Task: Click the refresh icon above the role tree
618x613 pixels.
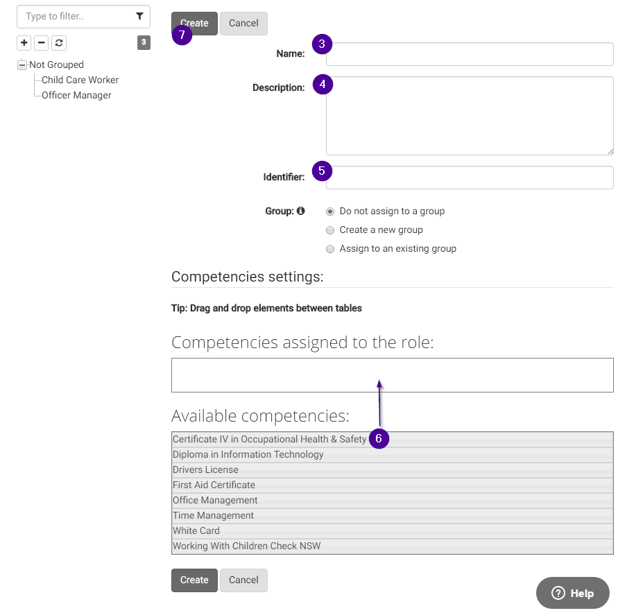Action: (58, 42)
